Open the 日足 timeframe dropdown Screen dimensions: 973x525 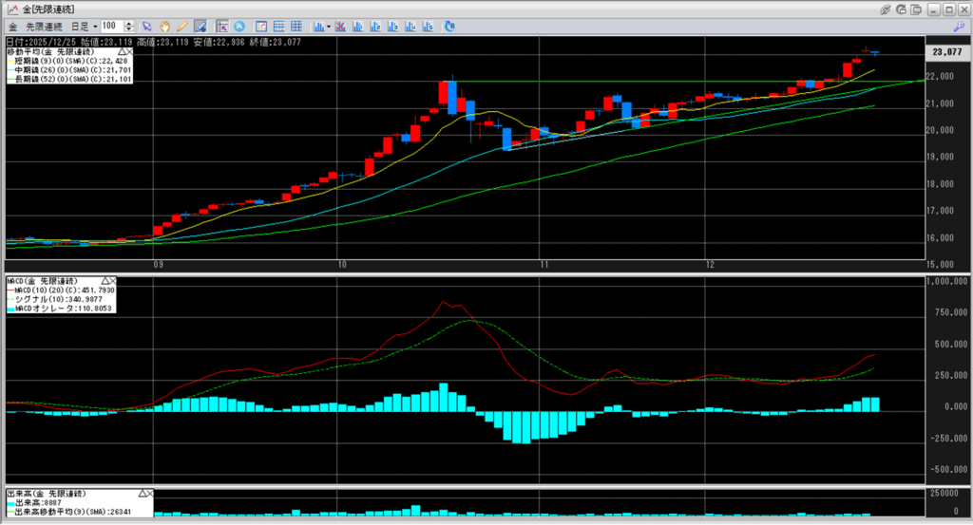pos(84,26)
